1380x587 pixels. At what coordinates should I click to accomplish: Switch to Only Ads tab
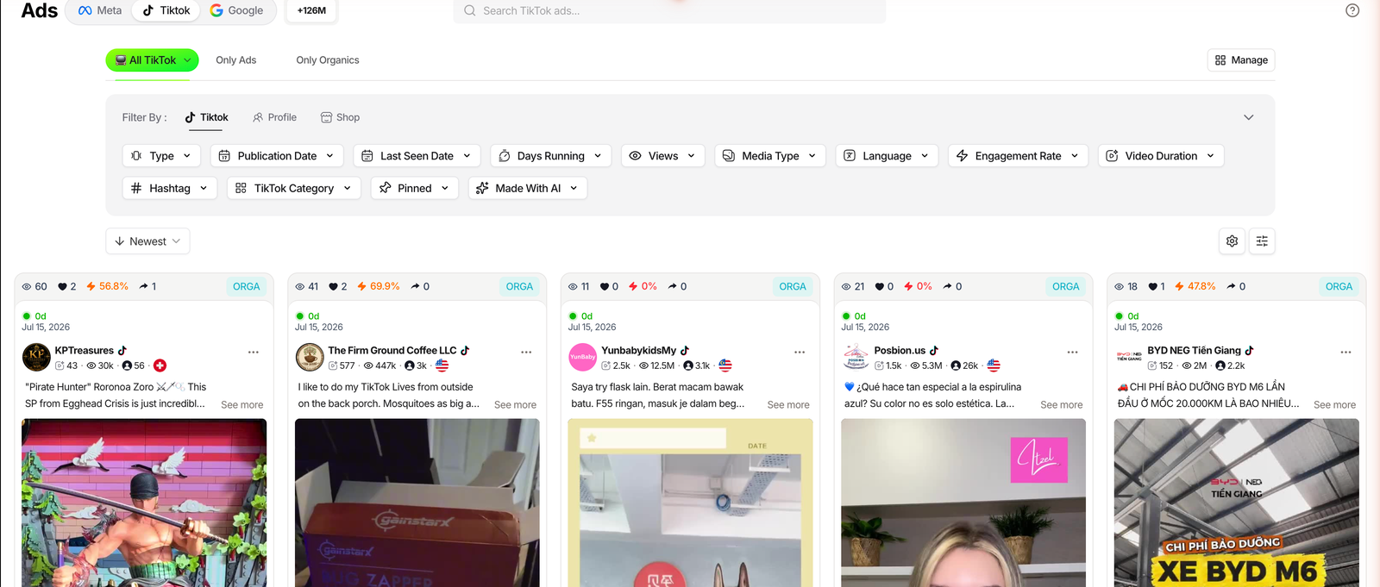[x=235, y=60]
